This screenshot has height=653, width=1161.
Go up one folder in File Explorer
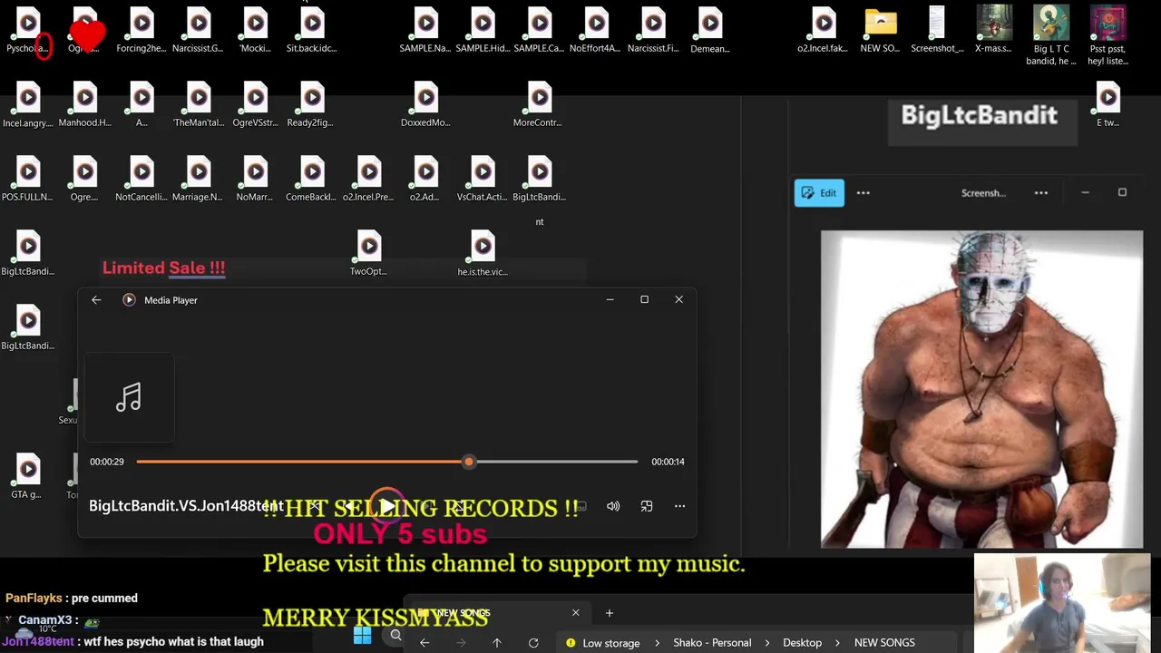point(497,643)
